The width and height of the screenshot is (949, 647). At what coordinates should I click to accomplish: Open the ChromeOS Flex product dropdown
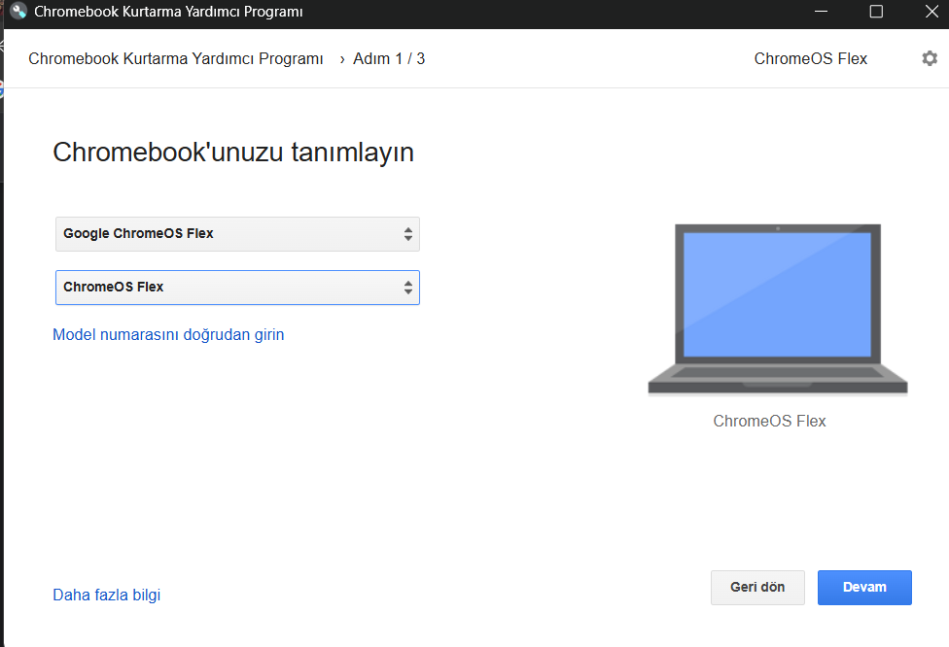237,288
